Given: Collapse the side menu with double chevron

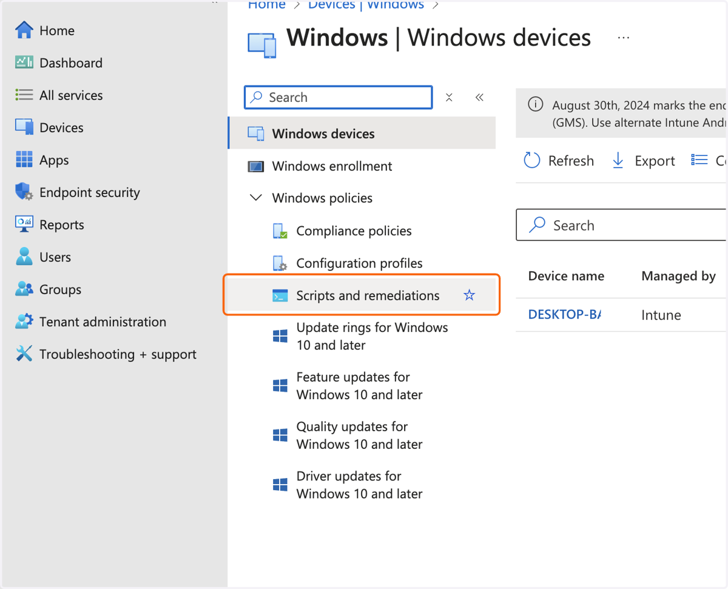Looking at the screenshot, I should point(479,97).
